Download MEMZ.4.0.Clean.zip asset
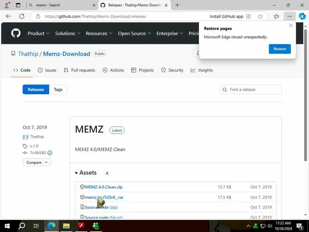The width and height of the screenshot is (309, 232). [x=104, y=187]
